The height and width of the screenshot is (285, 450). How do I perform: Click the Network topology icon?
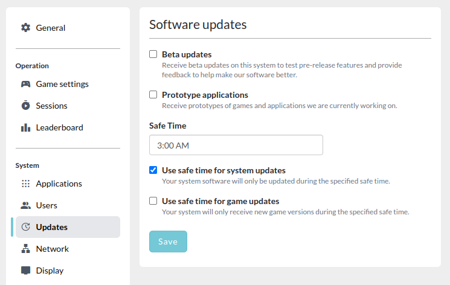click(x=25, y=249)
